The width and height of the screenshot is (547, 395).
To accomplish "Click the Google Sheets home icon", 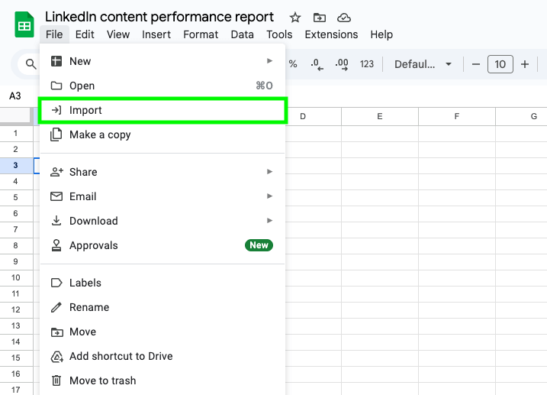I will (24, 24).
